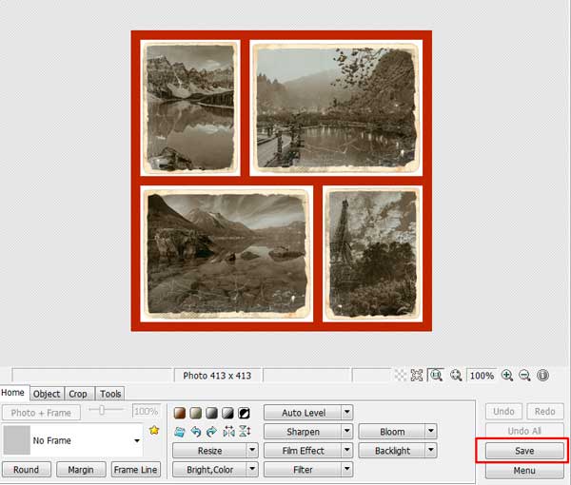
Task: Toggle the checkerboard transparency icon
Action: point(401,375)
